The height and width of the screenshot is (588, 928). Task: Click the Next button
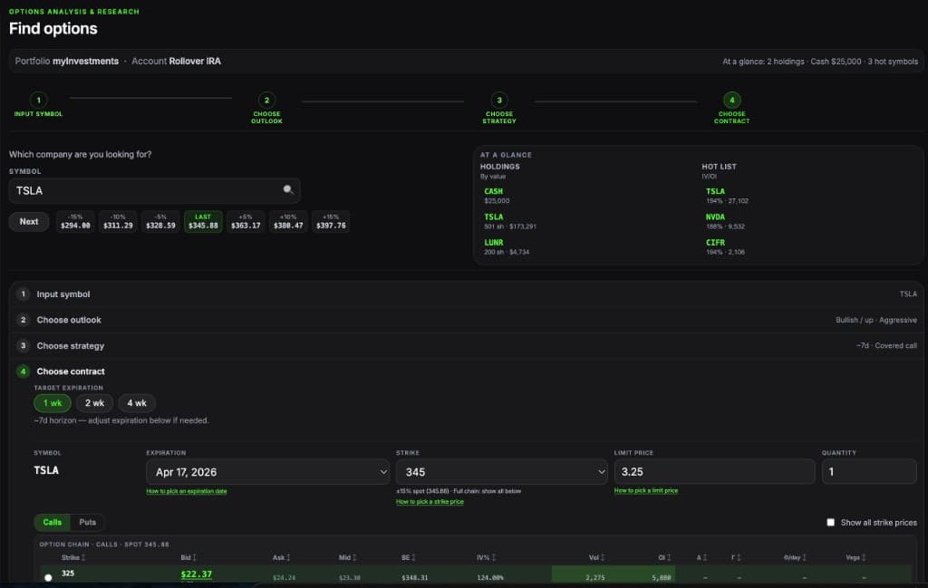coord(28,221)
